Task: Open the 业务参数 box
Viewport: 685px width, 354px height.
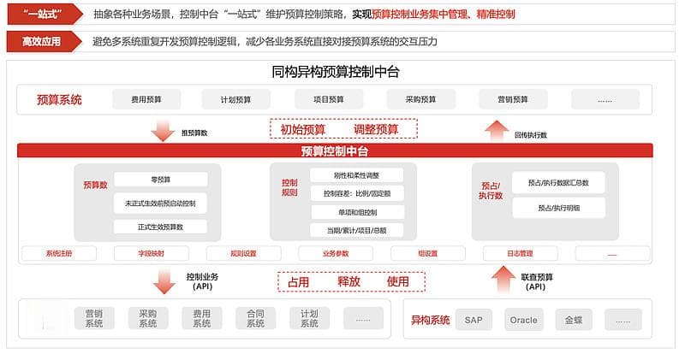Action: (336, 253)
